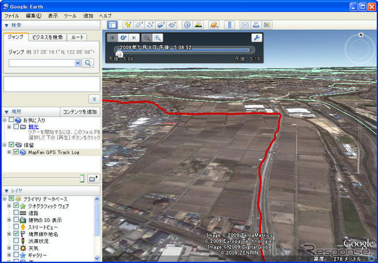
Task: Click the add folder button in the Places panel
Action: pyautogui.click(x=93, y=178)
